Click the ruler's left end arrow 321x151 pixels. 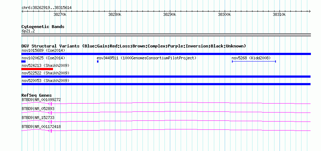(x=22, y=11)
